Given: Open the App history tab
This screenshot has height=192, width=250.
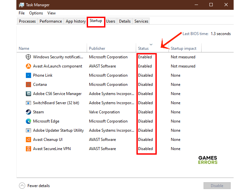Looking at the screenshot, I should click(76, 21).
